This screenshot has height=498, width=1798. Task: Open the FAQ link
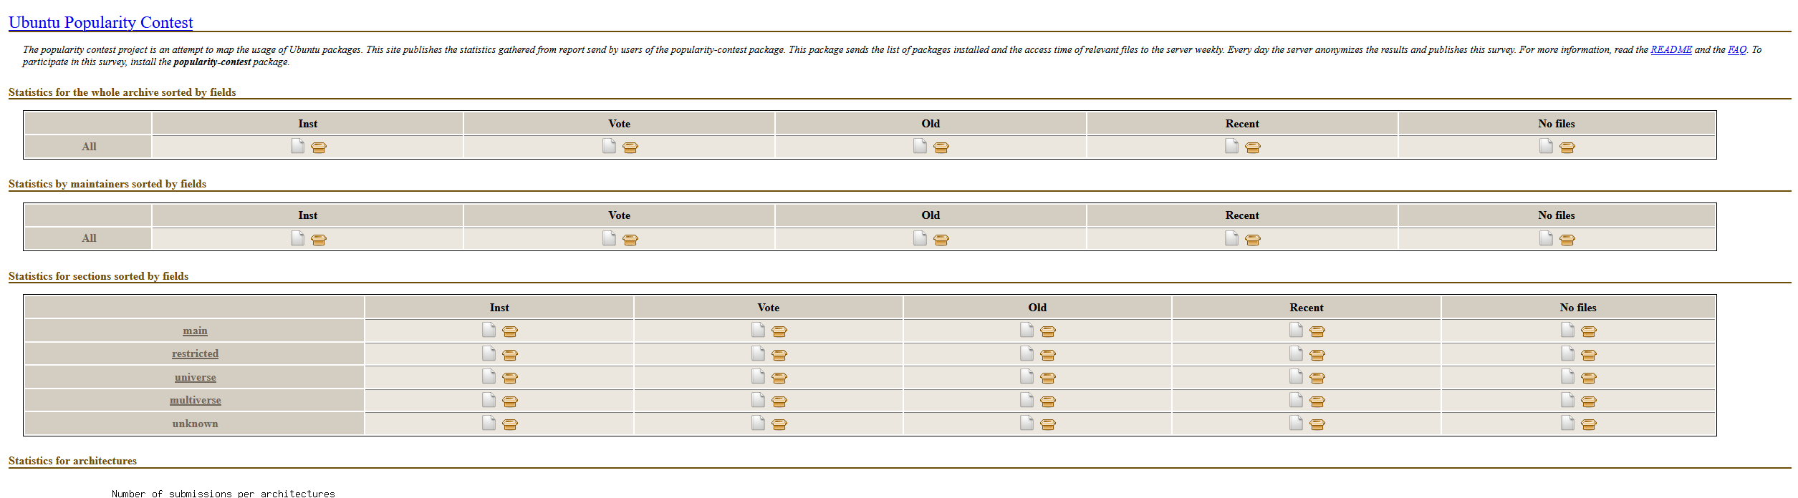(1737, 50)
